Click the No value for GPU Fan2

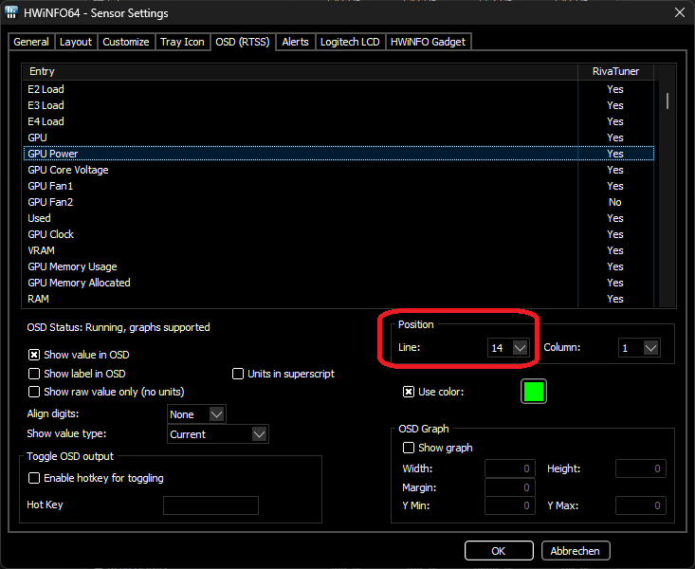[614, 202]
